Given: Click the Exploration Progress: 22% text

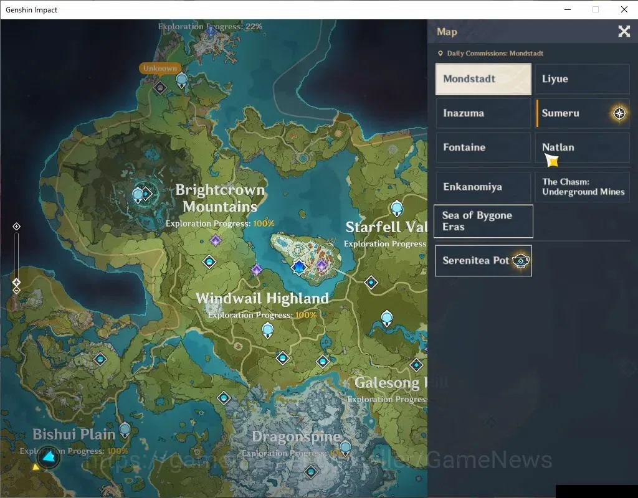Looking at the screenshot, I should pos(210,26).
